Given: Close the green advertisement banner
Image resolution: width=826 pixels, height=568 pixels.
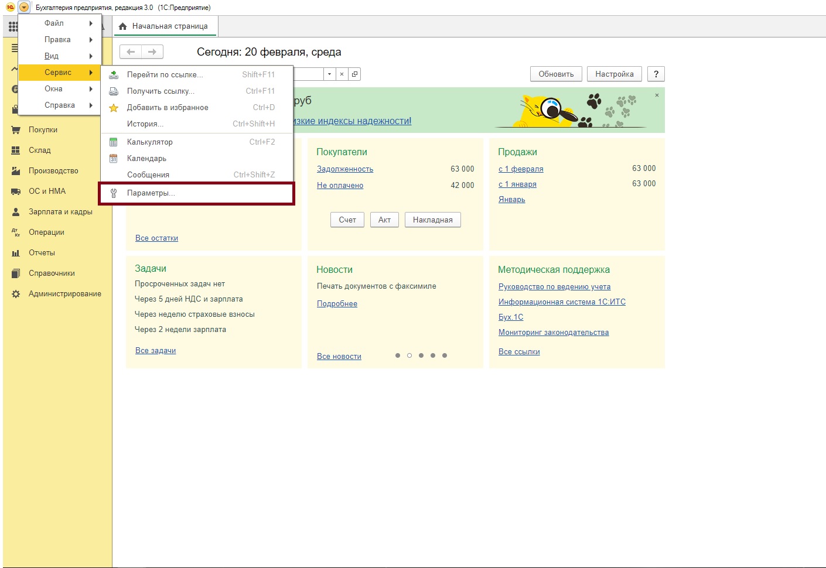Looking at the screenshot, I should 657,95.
